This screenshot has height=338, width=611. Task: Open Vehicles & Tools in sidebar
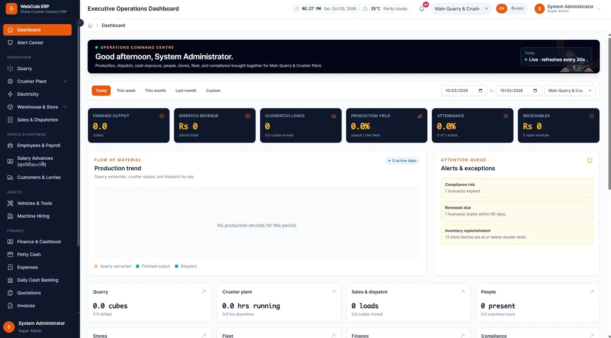pyautogui.click(x=37, y=203)
